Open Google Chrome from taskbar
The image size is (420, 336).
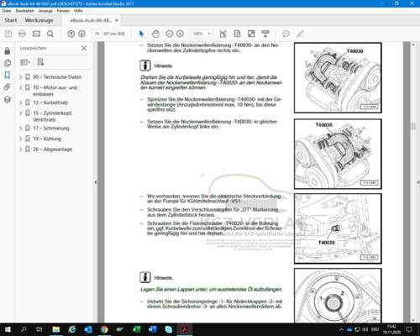pos(104,329)
